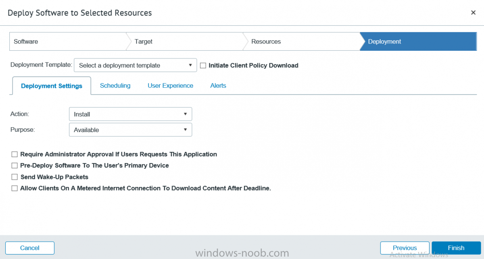Enable Send Wake-Up Packets checkbox
484x259 pixels.
tap(15, 177)
